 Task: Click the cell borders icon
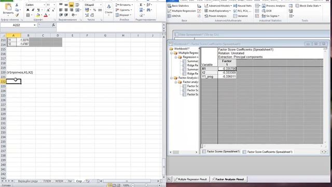click(x=28, y=15)
